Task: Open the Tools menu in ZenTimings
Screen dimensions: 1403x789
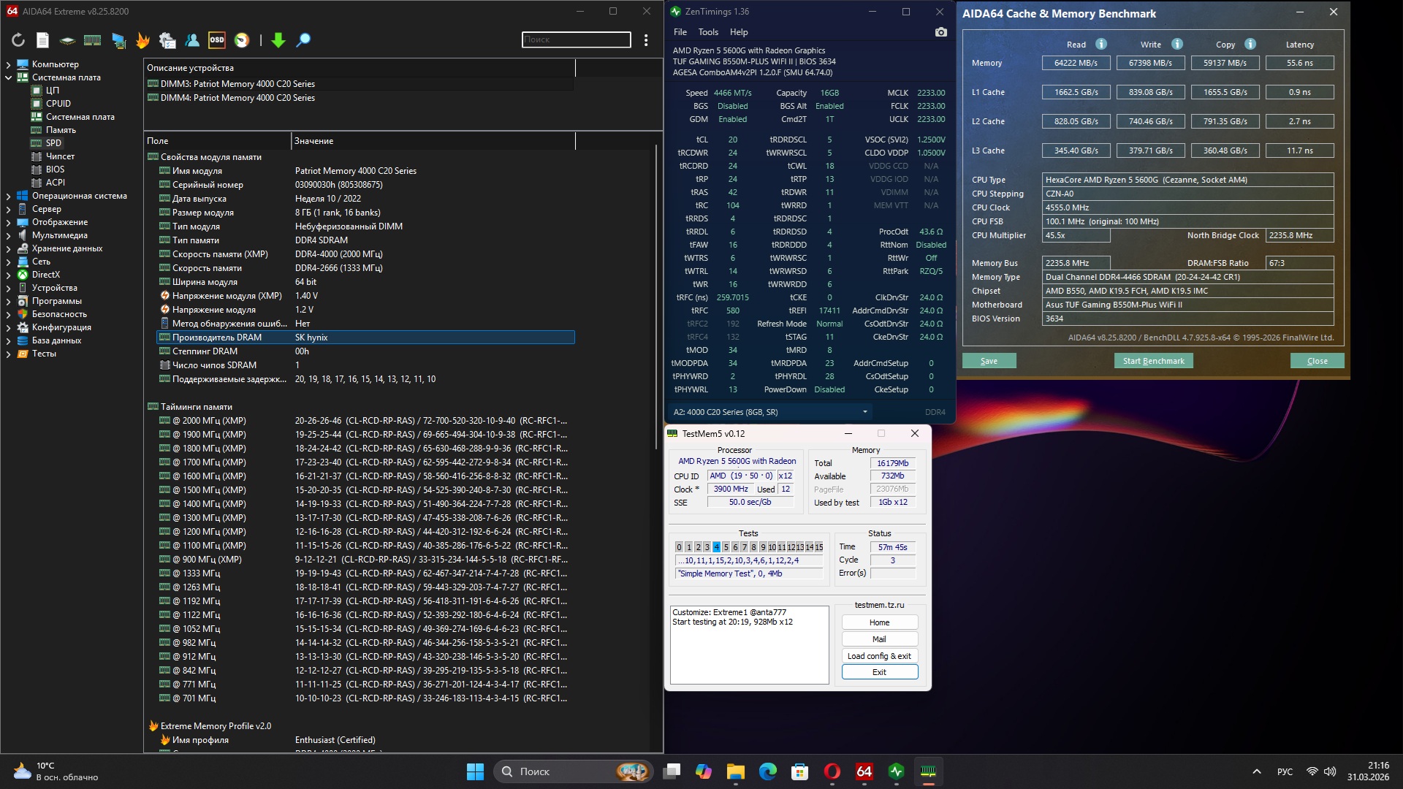Action: 707,32
